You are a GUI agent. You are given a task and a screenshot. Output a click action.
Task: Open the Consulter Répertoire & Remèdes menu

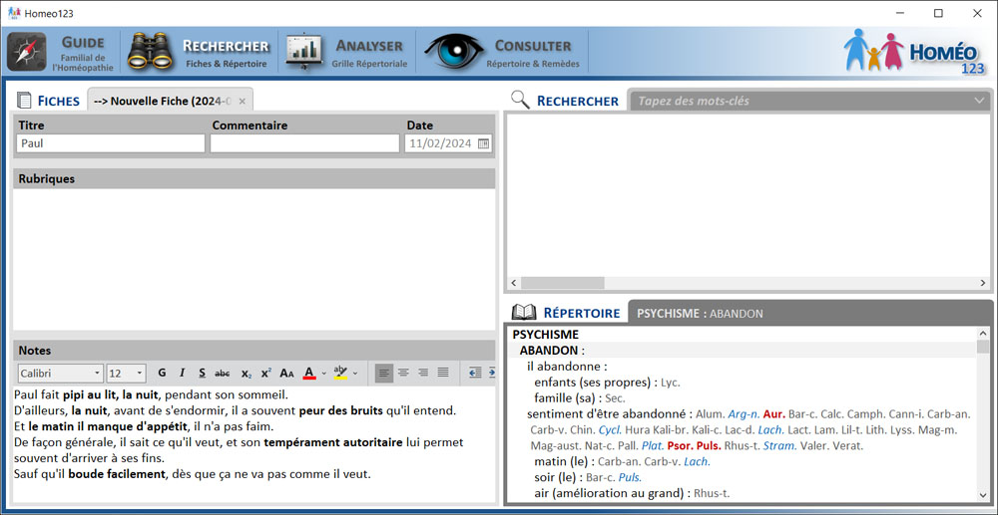[533, 52]
